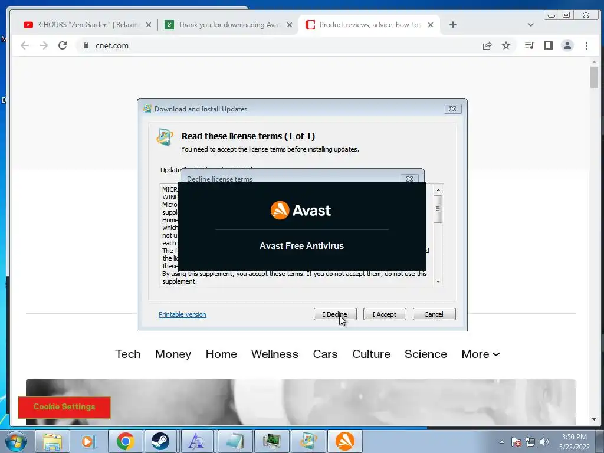604x453 pixels.
Task: Go back in Chrome history
Action: click(x=25, y=45)
